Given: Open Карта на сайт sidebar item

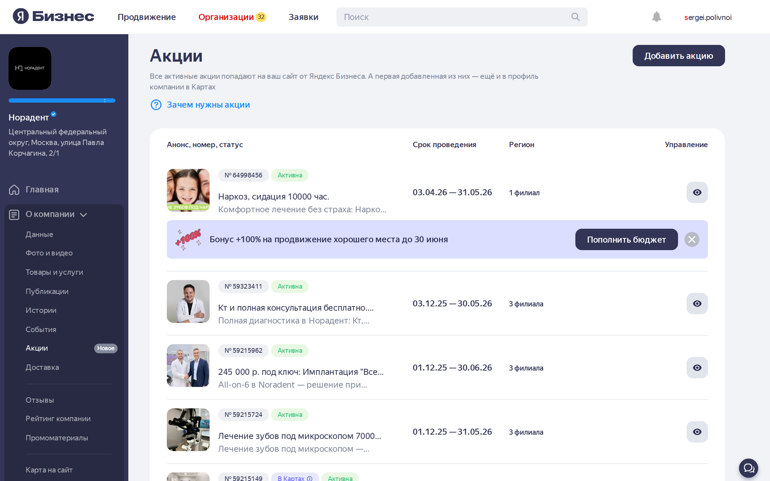Looking at the screenshot, I should [x=49, y=470].
